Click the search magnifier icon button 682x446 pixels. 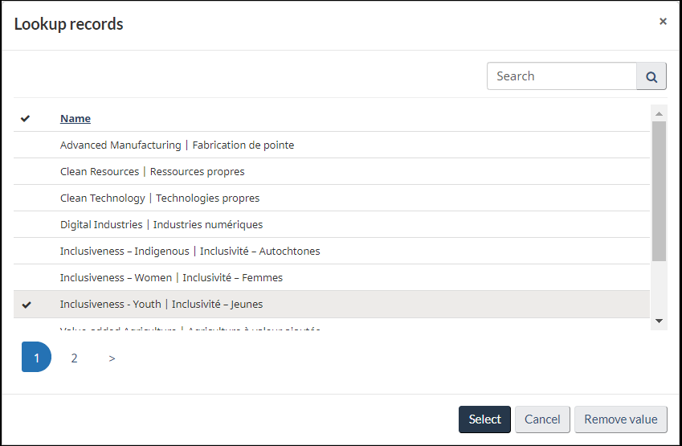point(651,77)
